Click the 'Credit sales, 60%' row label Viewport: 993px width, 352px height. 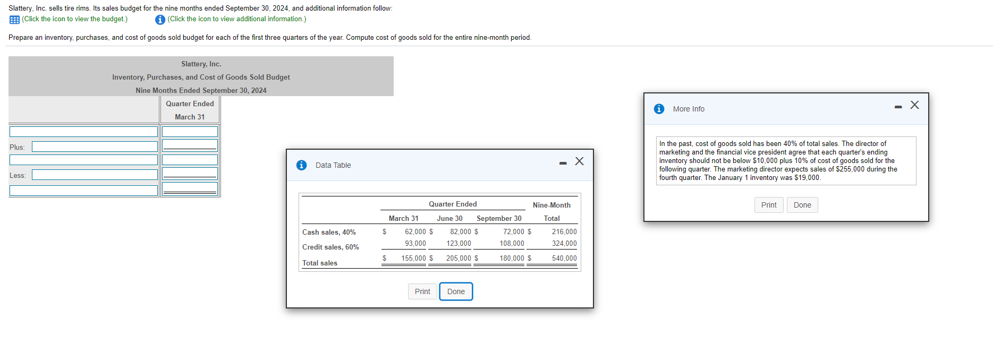[330, 247]
